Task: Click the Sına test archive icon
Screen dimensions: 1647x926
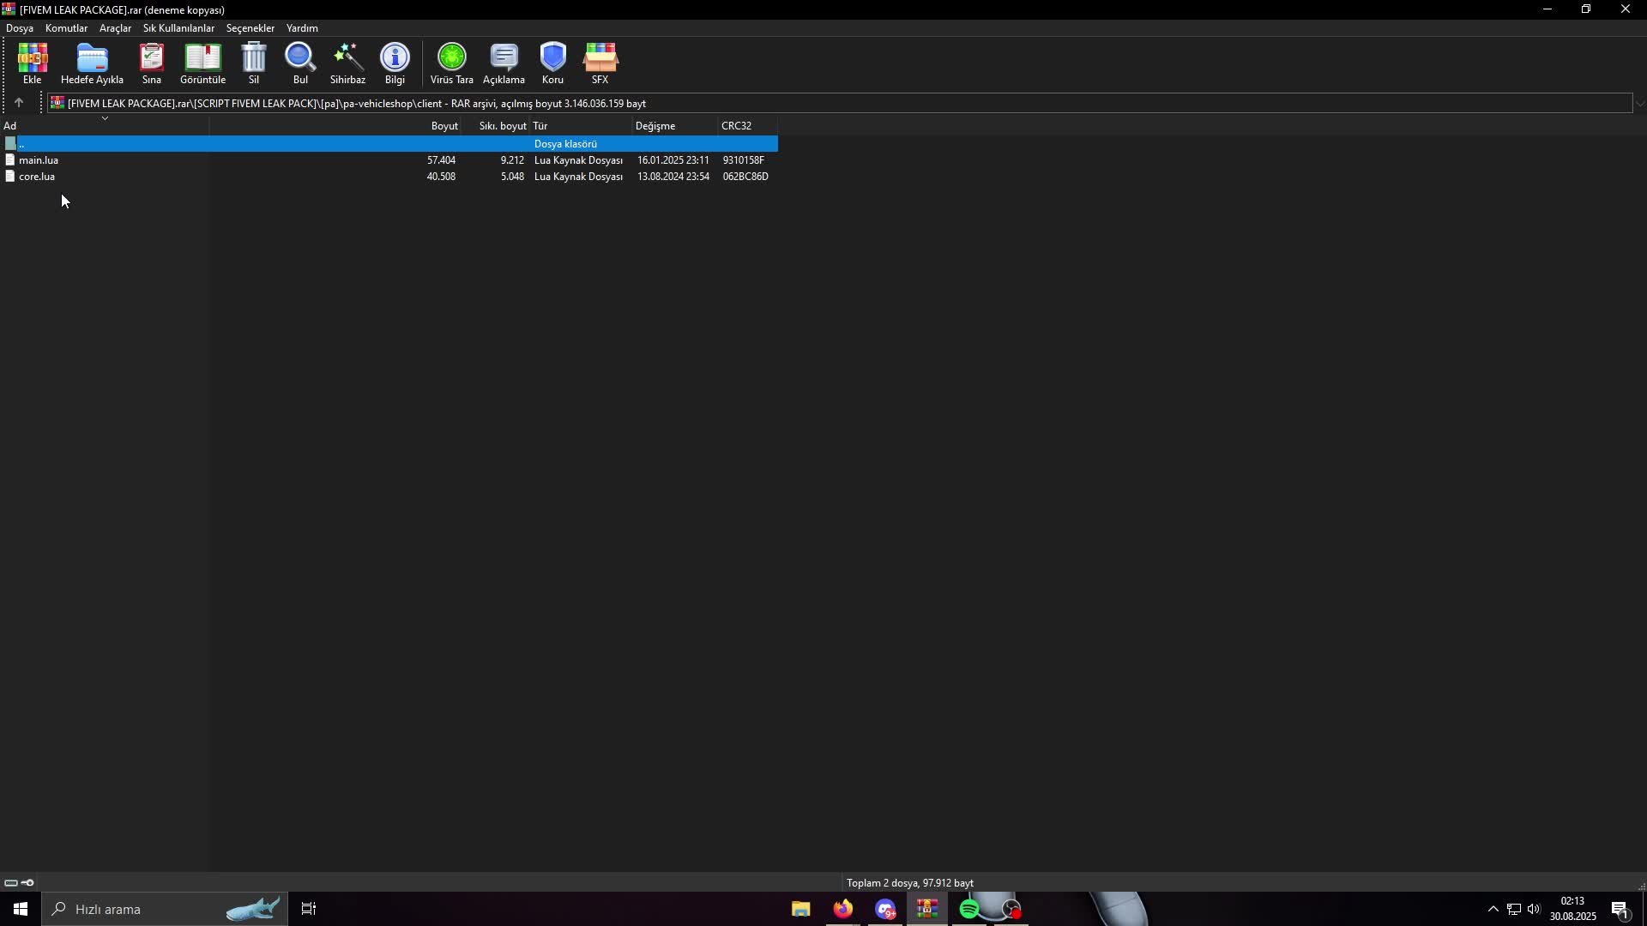Action: pyautogui.click(x=152, y=57)
